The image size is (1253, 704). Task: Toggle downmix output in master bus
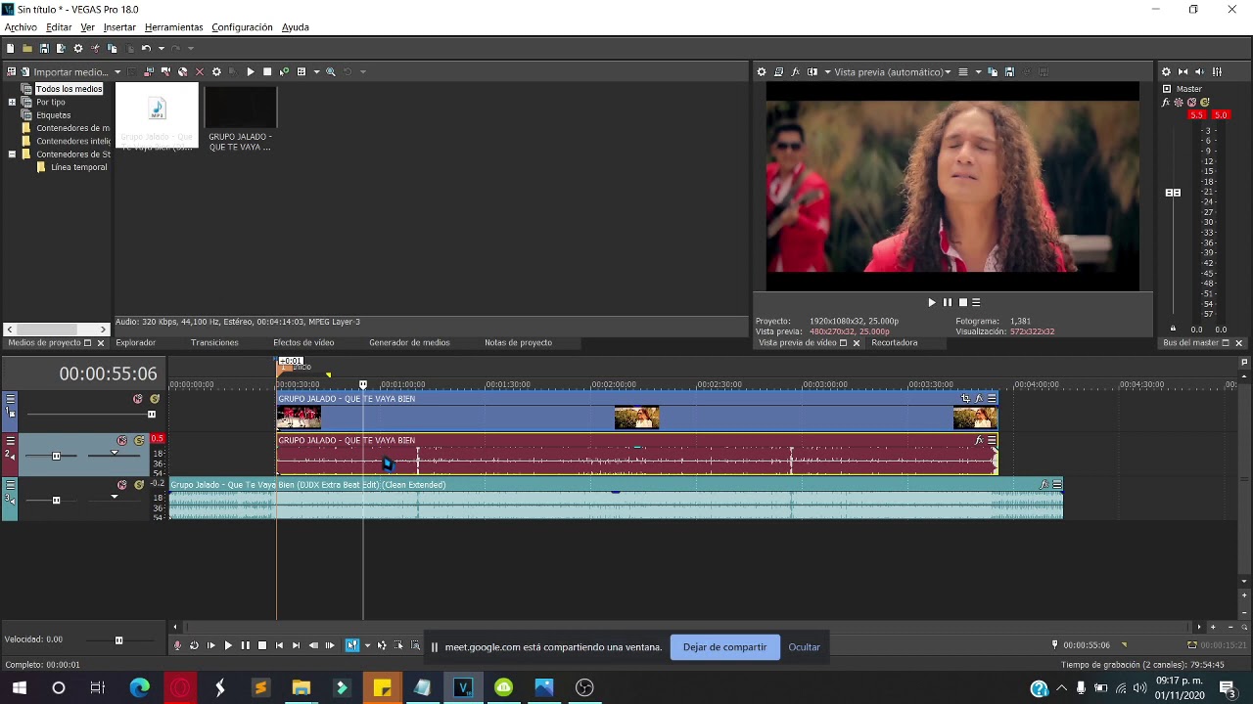click(1183, 71)
